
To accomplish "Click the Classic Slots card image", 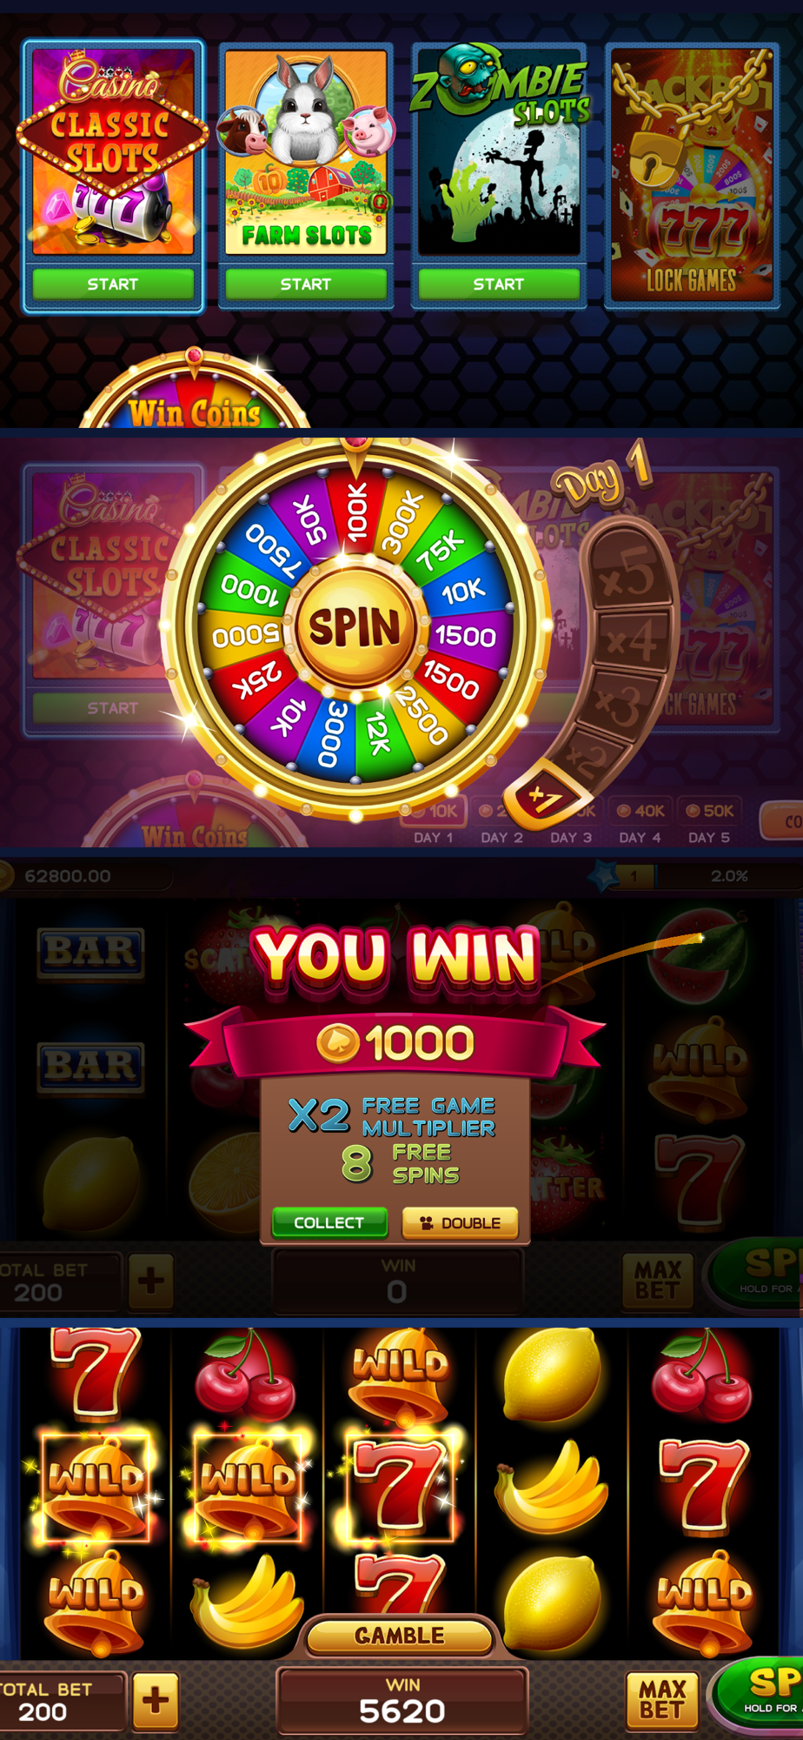I will (113, 152).
